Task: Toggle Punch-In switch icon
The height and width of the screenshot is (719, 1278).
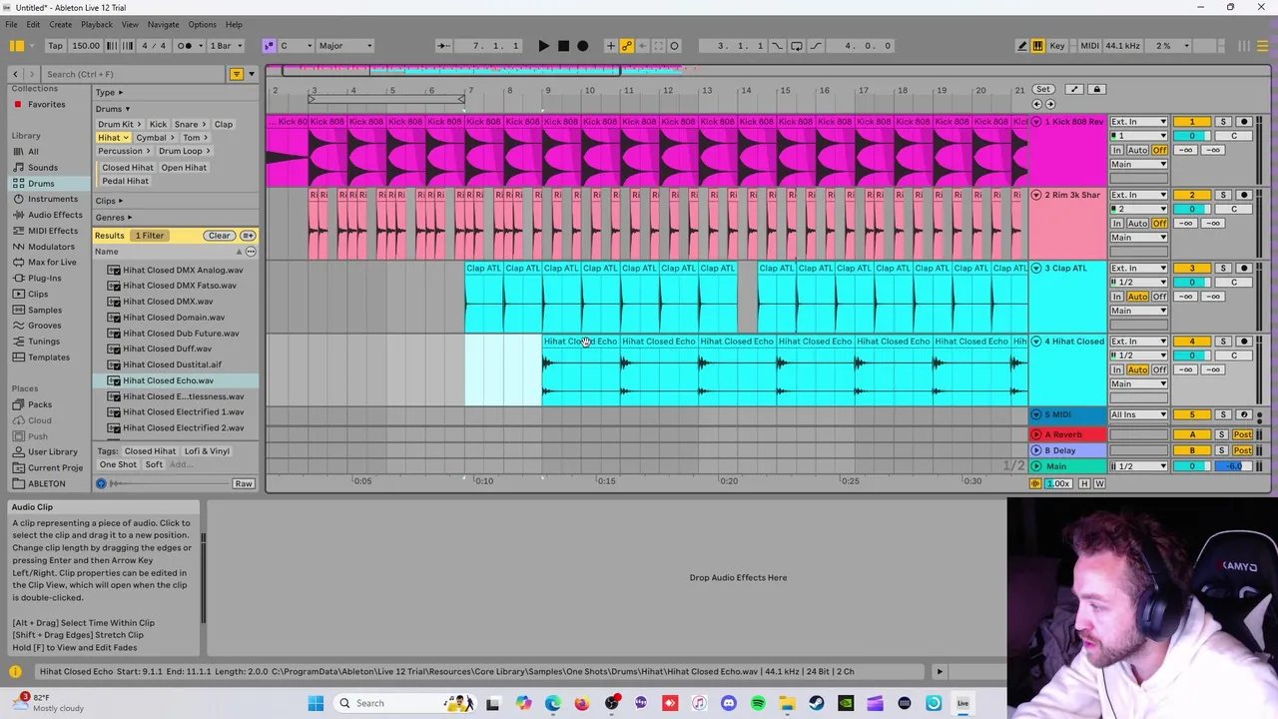Action: coord(780,46)
